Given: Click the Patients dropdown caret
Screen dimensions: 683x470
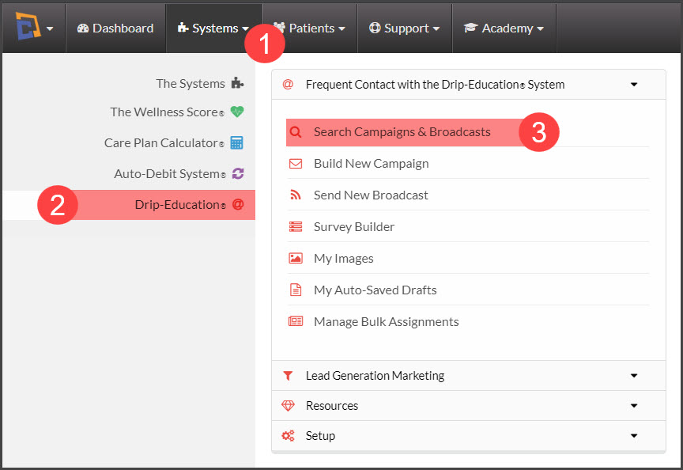Looking at the screenshot, I should click(342, 28).
